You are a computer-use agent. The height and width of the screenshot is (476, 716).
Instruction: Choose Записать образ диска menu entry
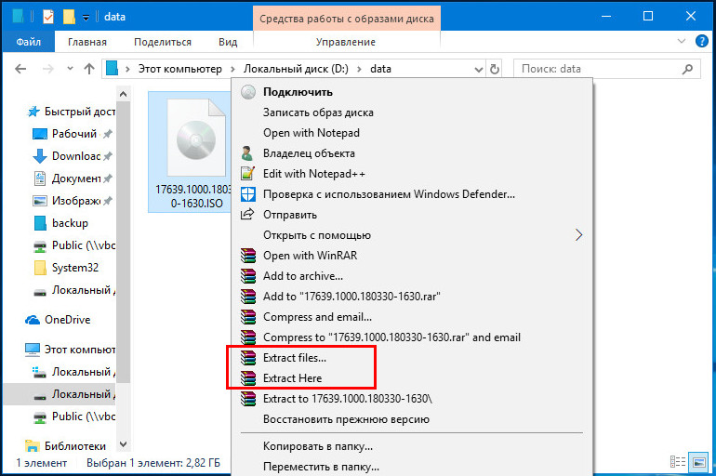pos(412,112)
